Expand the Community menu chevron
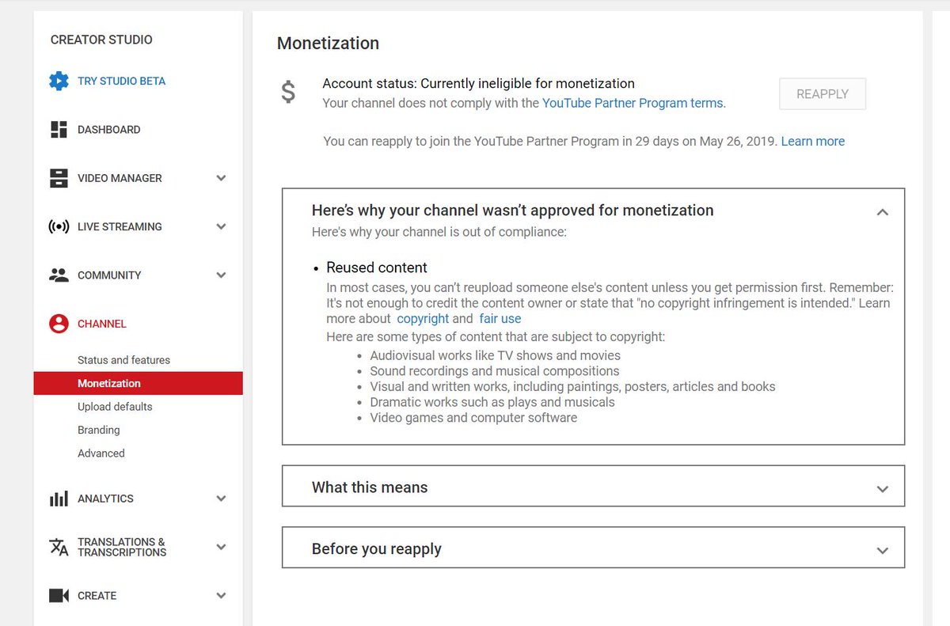The height and width of the screenshot is (626, 950). (221, 275)
